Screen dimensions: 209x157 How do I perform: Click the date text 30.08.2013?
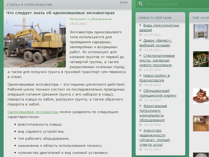coord(153,50)
